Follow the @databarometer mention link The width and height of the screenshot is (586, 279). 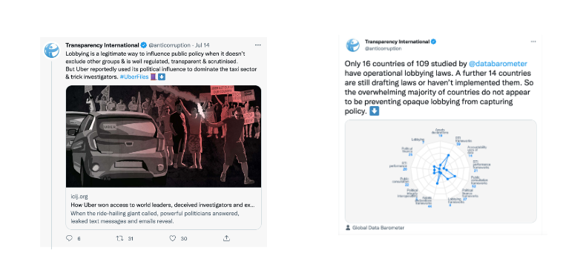click(x=504, y=64)
